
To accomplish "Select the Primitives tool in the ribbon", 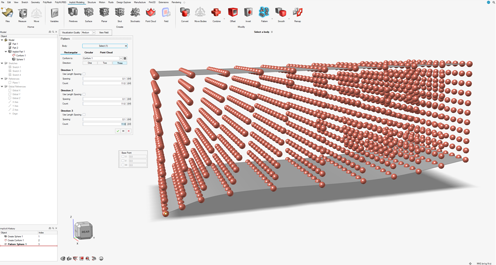I will tap(72, 12).
